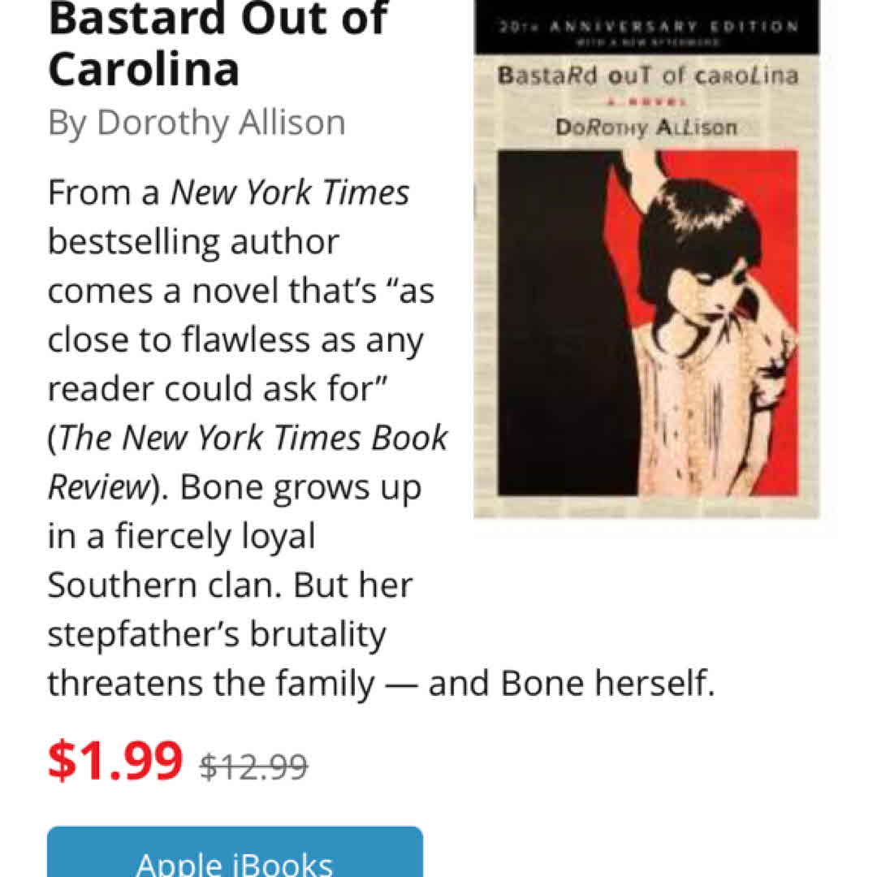877x877 pixels.
Task: Select "The New York Times Book" italic text
Action: [253, 438]
